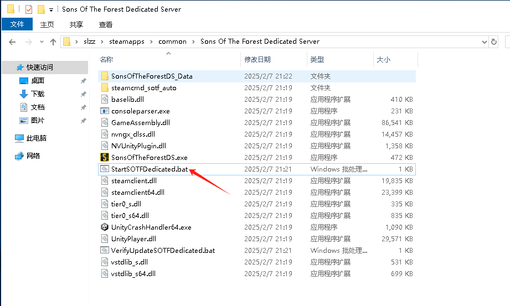
Task: Select the steamclient.dll file icon
Action: [x=105, y=181]
